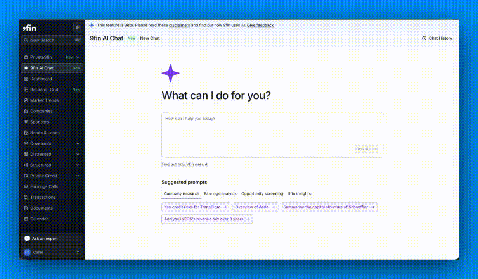Expand the Distressed section chevron

pos(78,154)
